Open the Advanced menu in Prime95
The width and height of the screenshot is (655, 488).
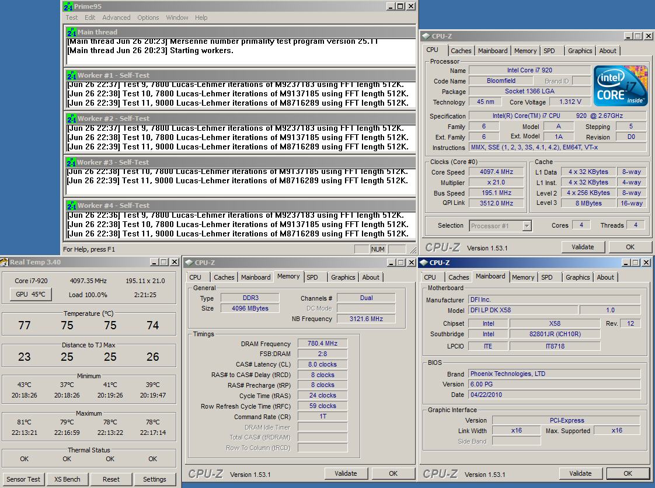(116, 18)
